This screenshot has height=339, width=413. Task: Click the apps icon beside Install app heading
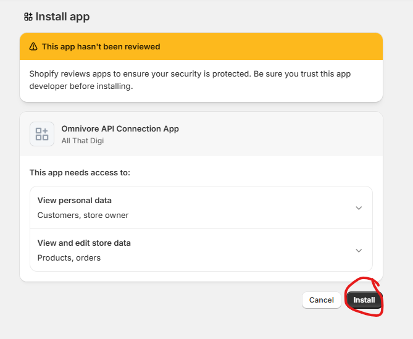click(28, 17)
